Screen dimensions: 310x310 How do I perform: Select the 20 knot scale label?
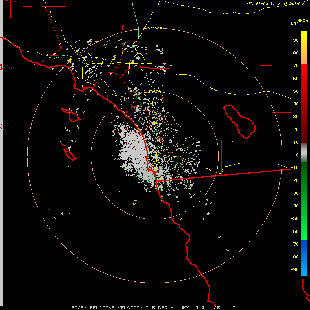click(296, 129)
